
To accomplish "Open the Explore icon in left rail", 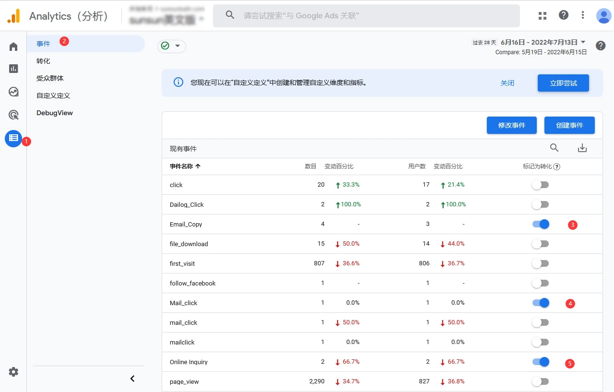I will pyautogui.click(x=13, y=92).
